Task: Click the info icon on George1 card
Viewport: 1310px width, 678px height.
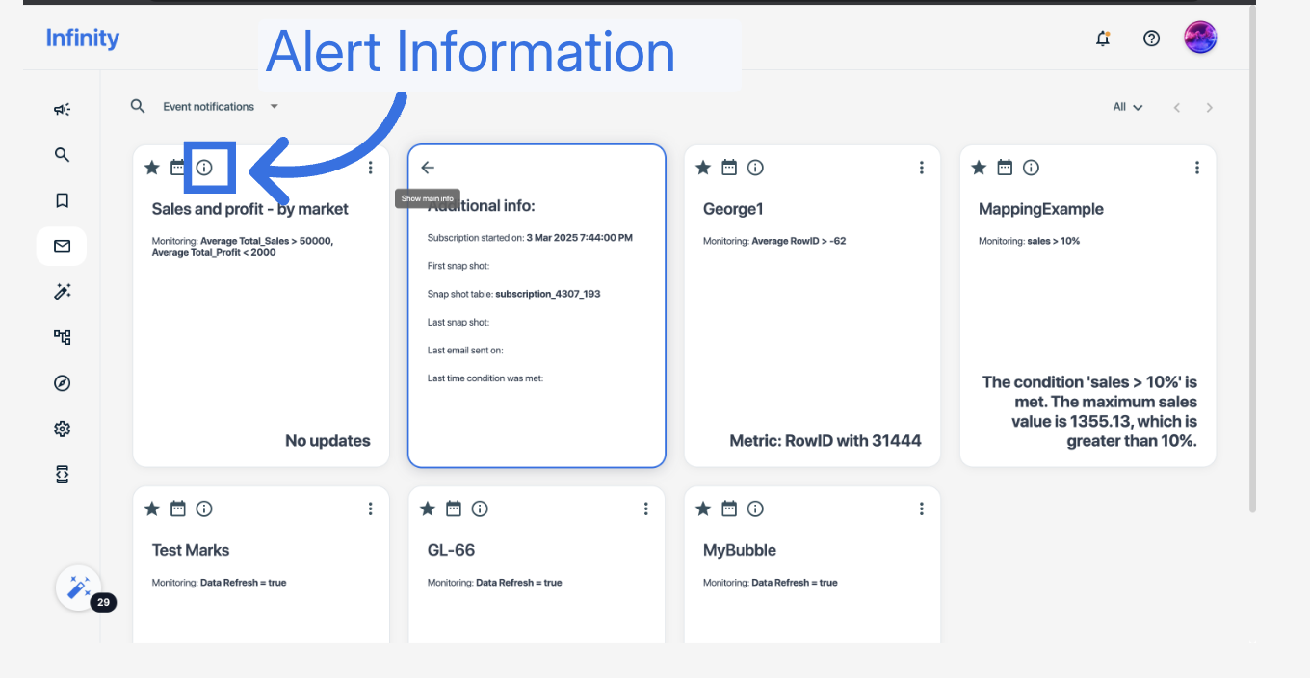Action: point(755,168)
